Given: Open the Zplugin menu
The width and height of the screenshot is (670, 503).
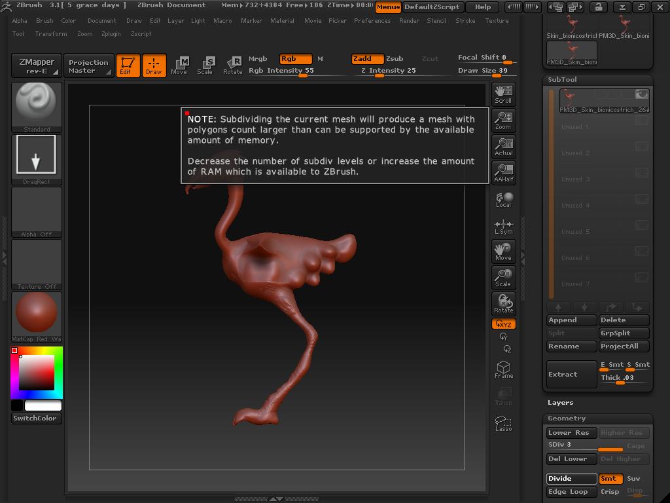Looking at the screenshot, I should click(111, 34).
